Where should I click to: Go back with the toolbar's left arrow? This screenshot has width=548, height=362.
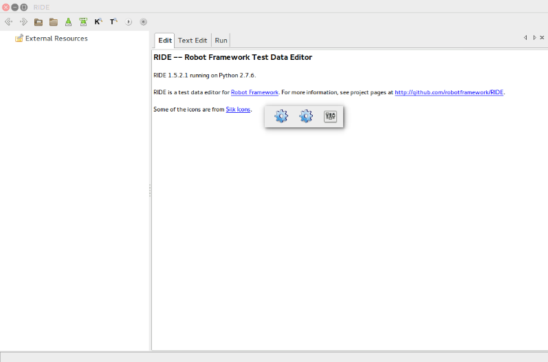[9, 22]
